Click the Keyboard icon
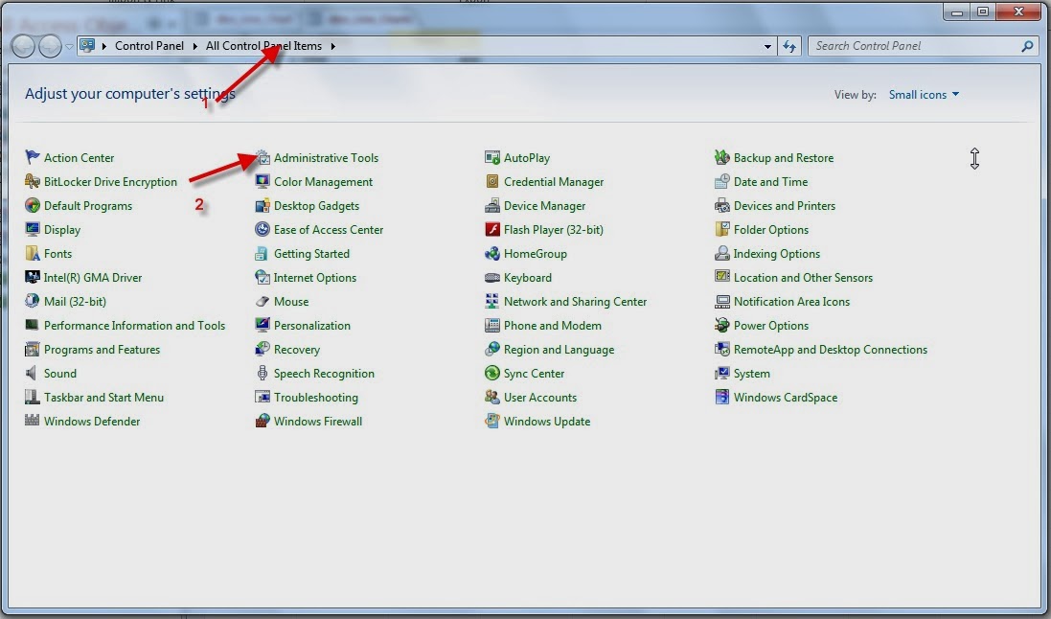 [492, 277]
